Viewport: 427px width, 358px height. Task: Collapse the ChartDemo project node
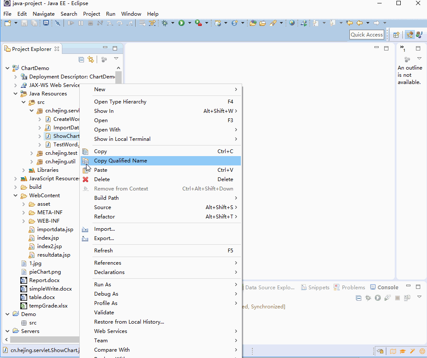7,68
